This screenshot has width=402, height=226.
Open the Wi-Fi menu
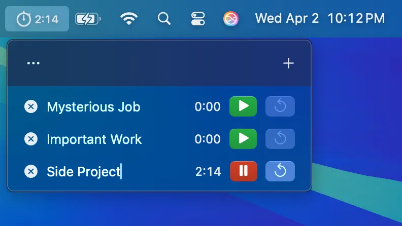pyautogui.click(x=129, y=19)
